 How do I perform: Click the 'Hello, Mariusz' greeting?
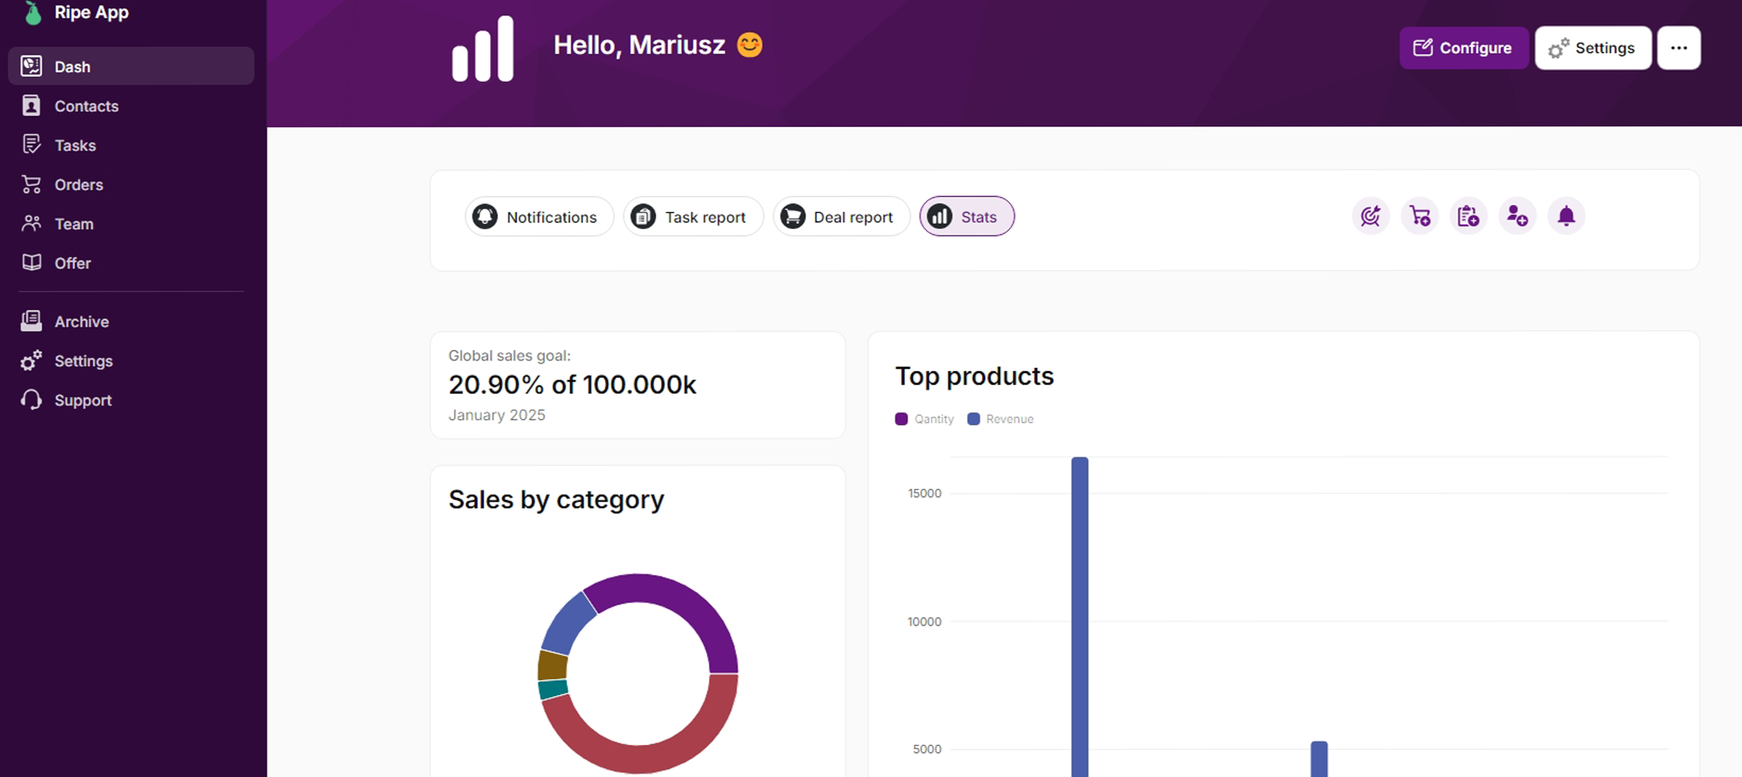(x=639, y=45)
